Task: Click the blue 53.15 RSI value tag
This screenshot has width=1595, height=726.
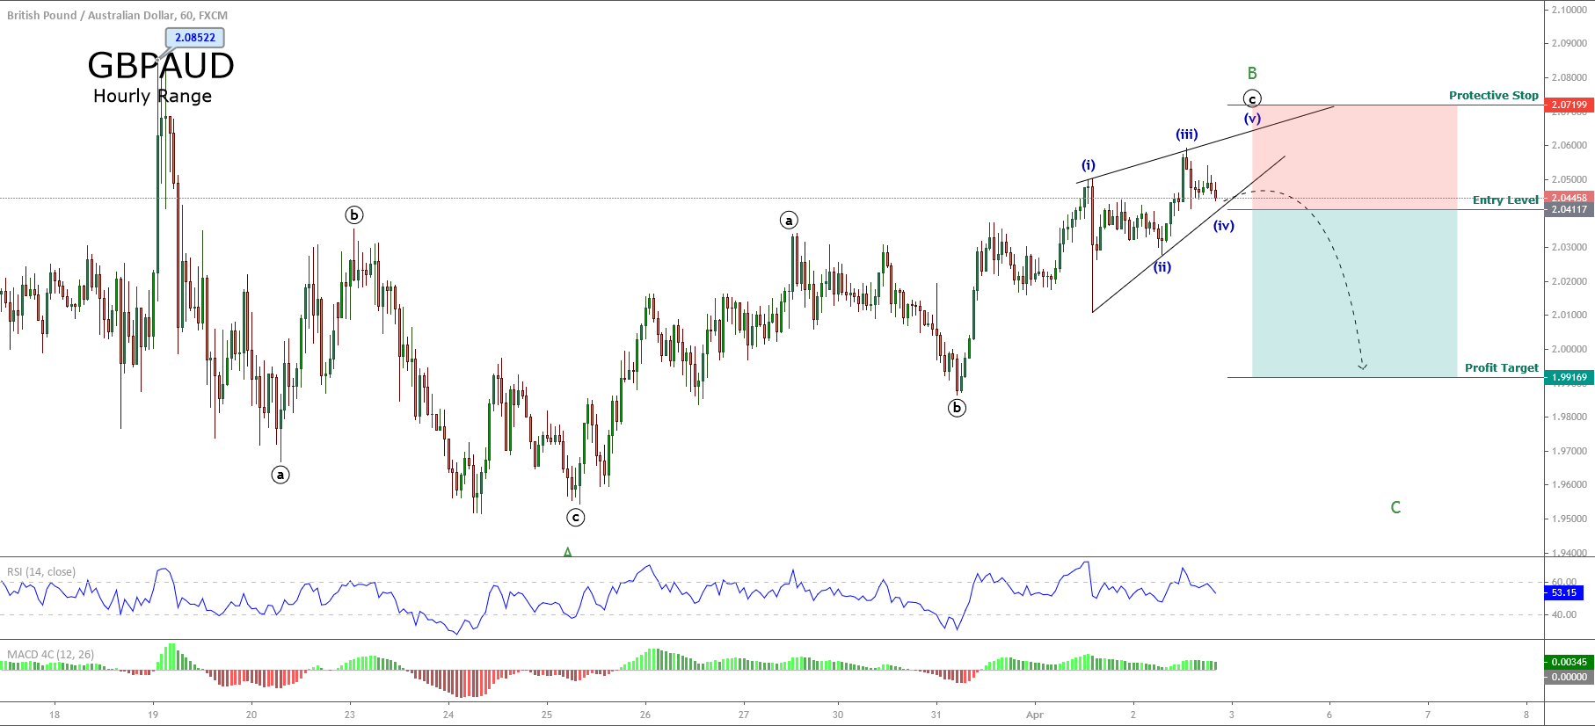Action: coord(1564,592)
